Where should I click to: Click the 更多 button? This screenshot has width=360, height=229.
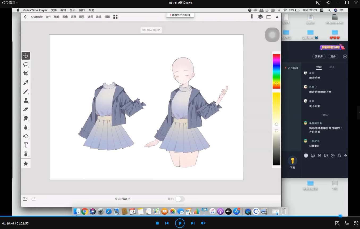(333, 56)
